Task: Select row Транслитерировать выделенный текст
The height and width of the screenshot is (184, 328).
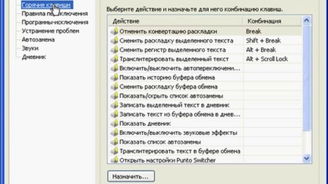Action: click(205, 59)
